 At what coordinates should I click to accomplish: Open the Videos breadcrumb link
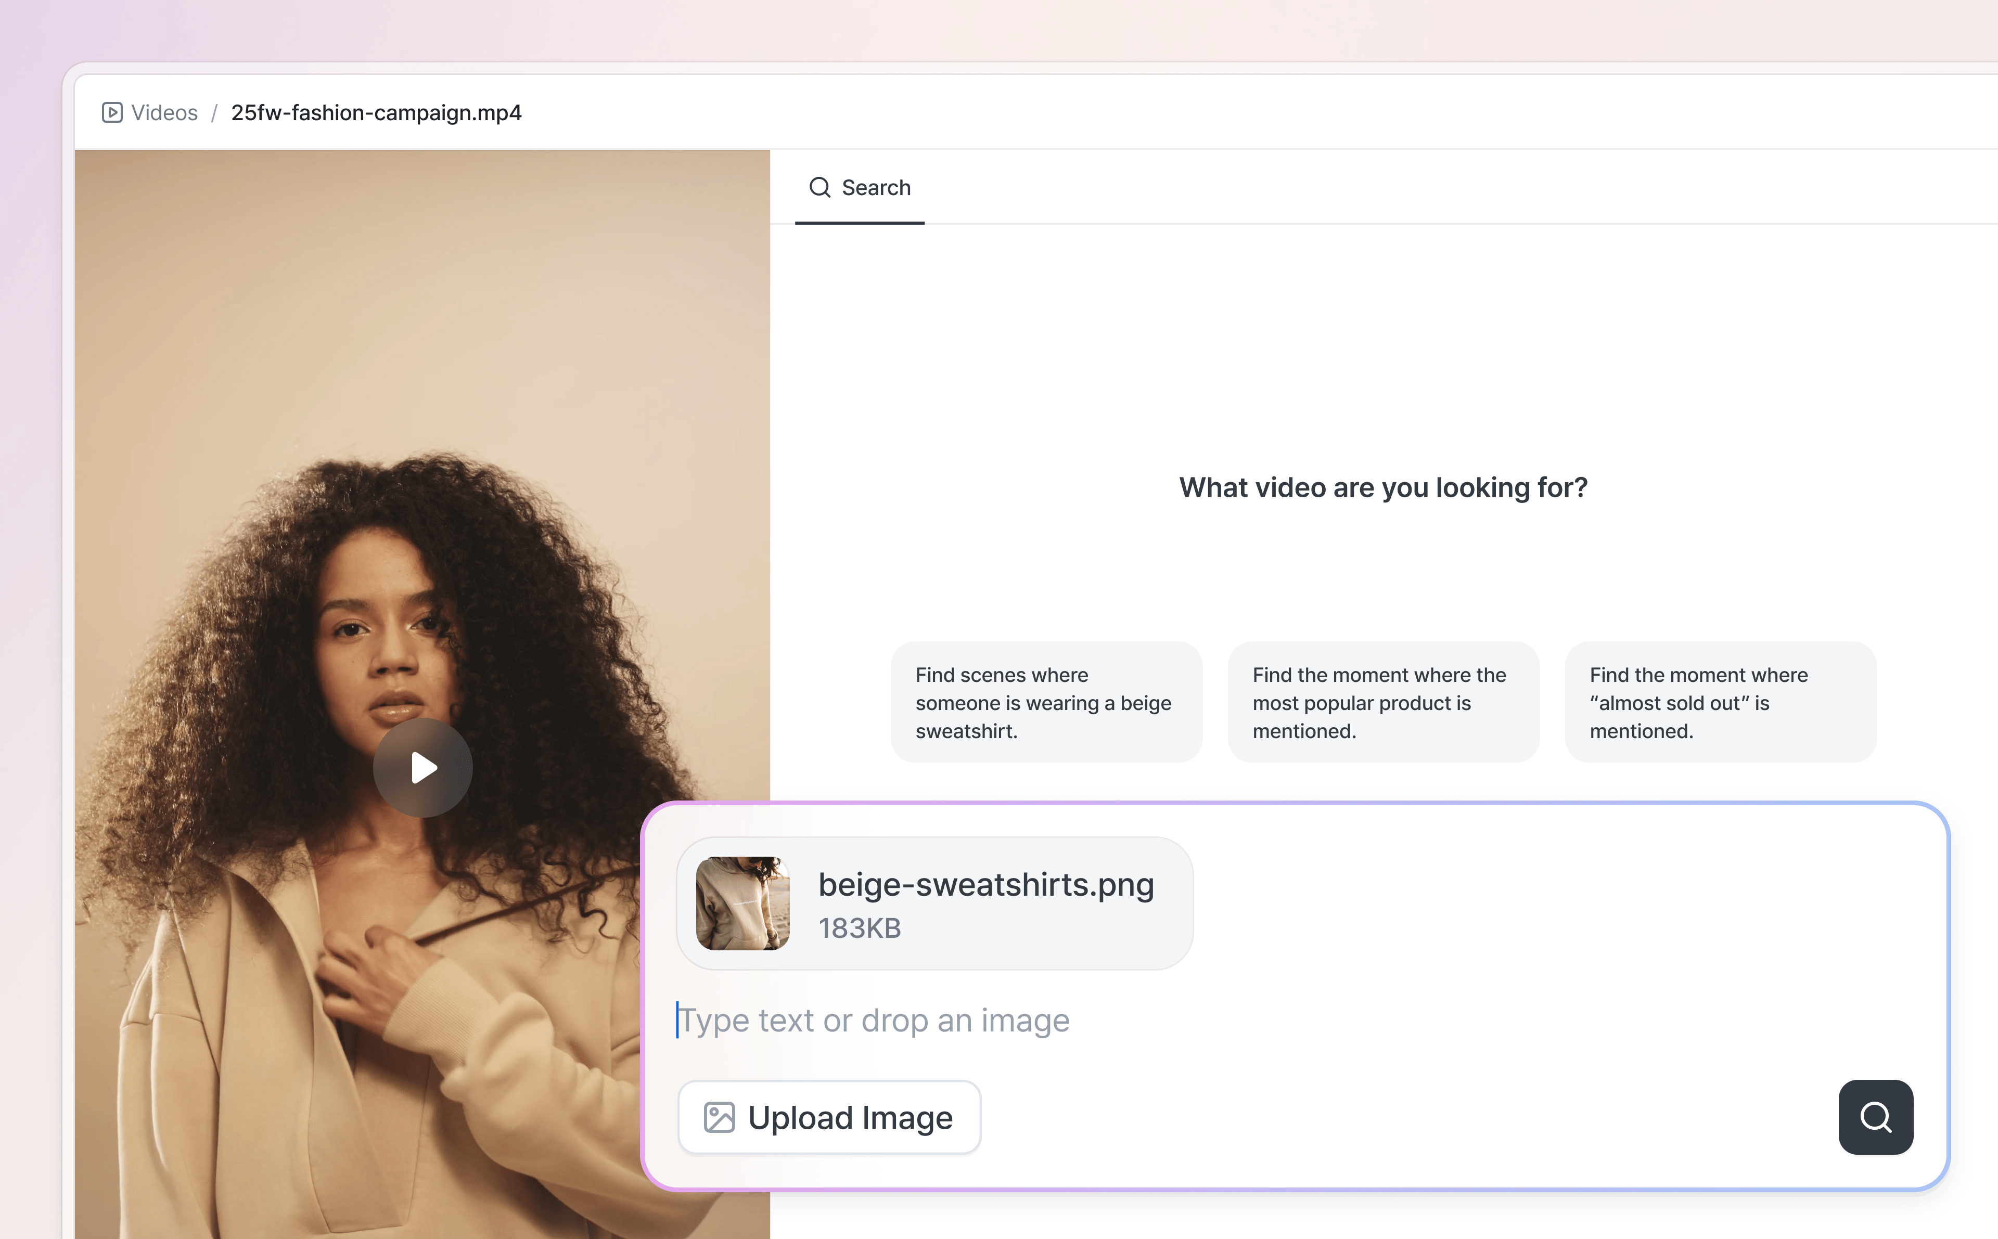(x=164, y=112)
